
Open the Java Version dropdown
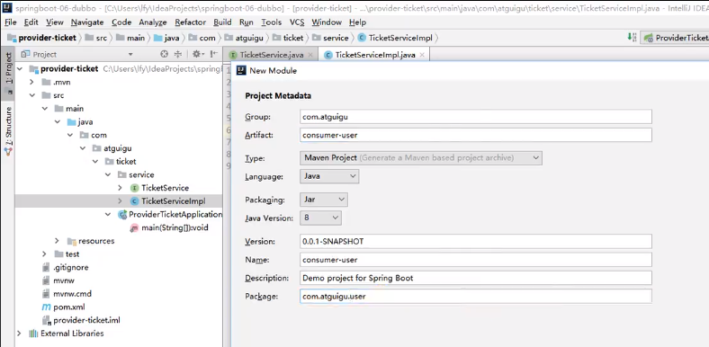[320, 218]
